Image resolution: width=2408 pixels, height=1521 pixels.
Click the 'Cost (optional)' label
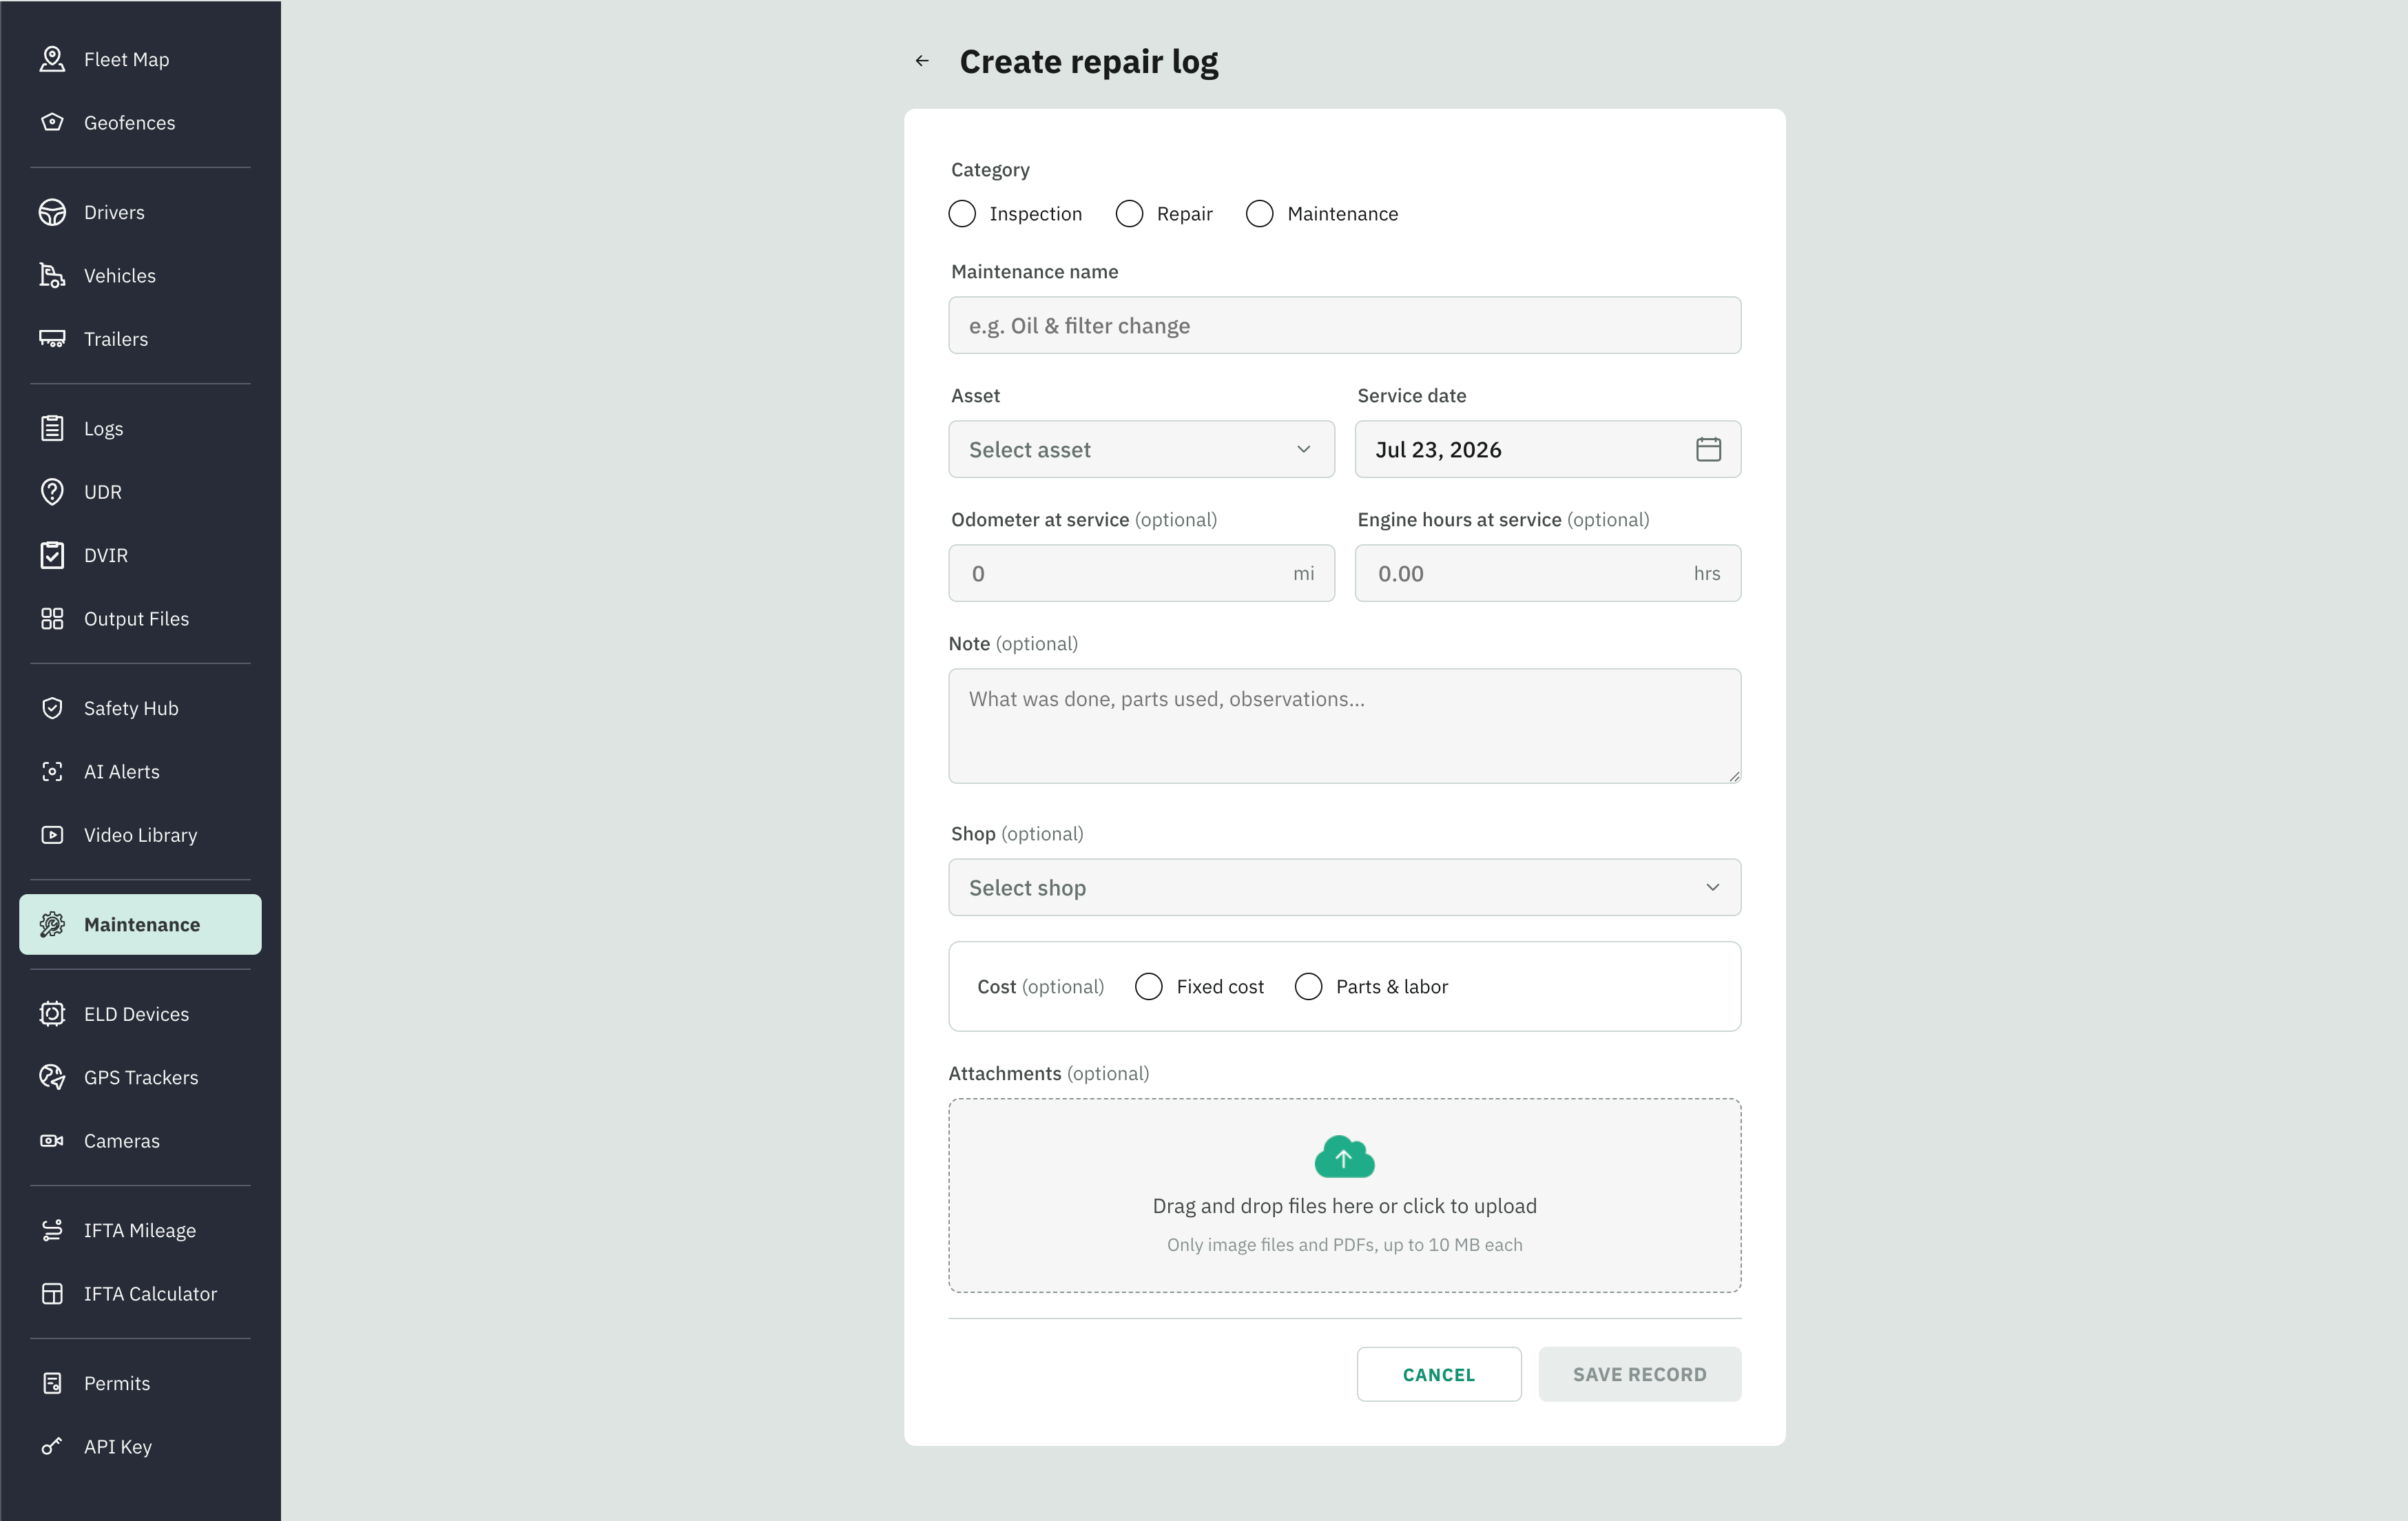click(1040, 987)
